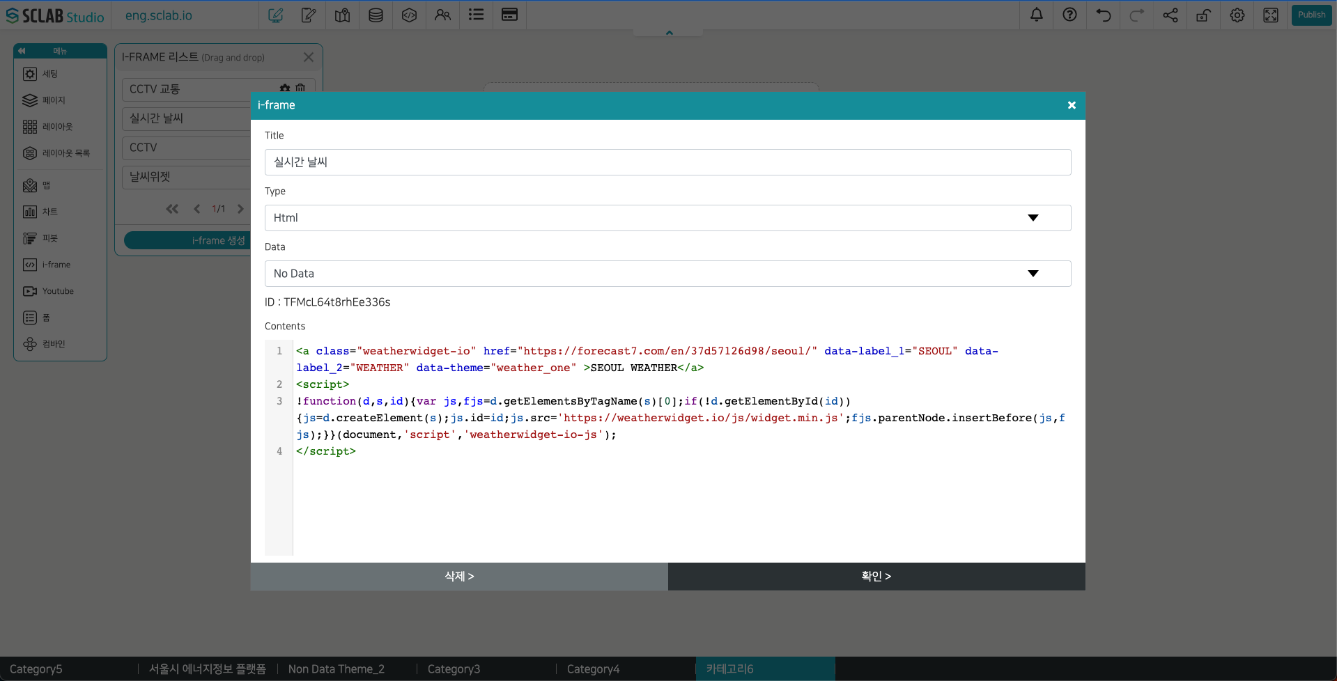This screenshot has width=1337, height=681.
Task: Click the pencil edit icon in top toolbar
Action: (x=309, y=15)
